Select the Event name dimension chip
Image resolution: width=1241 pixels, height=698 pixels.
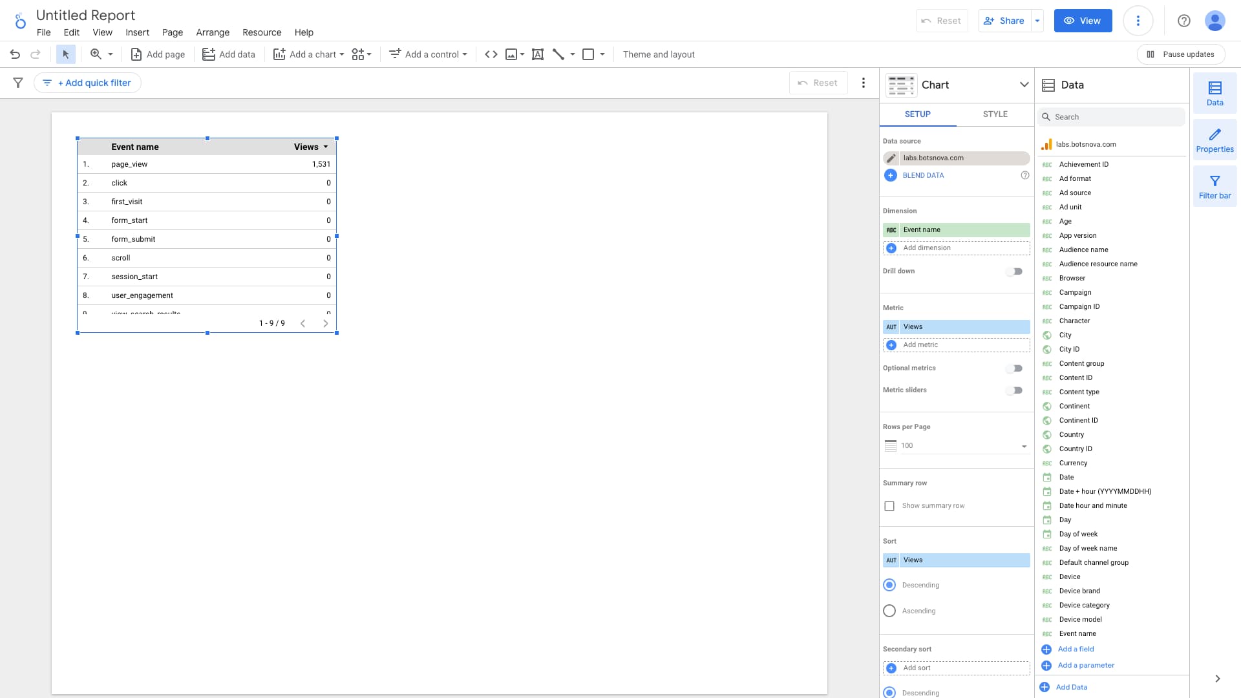coord(957,230)
